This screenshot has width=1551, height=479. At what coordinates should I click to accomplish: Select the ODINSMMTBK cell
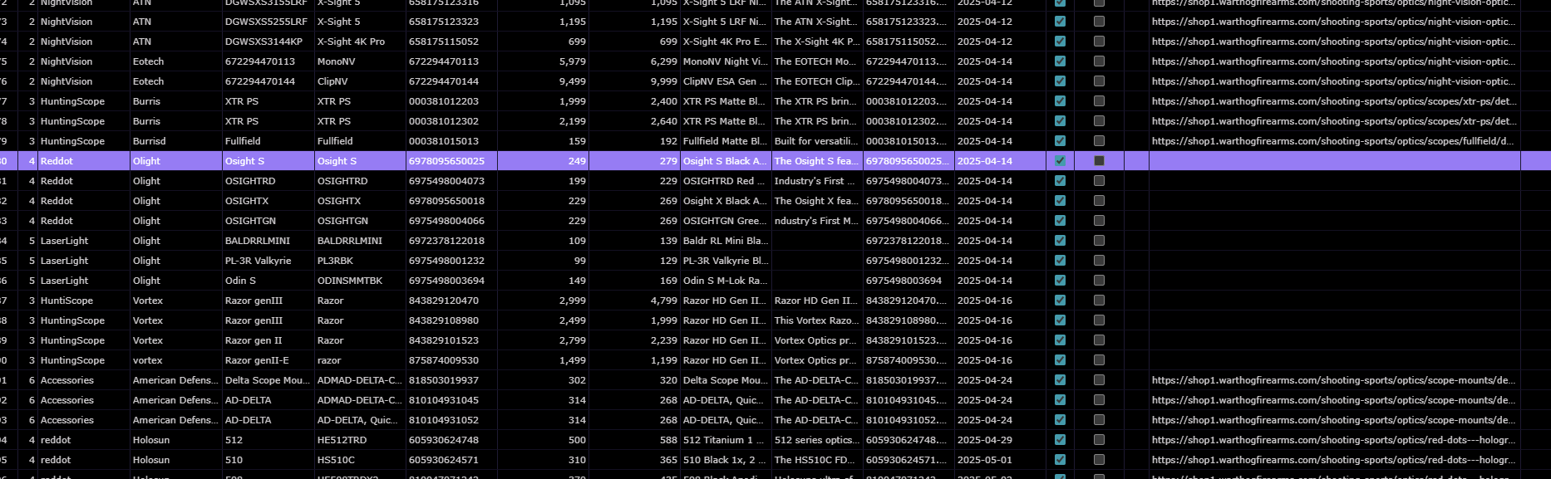click(360, 281)
